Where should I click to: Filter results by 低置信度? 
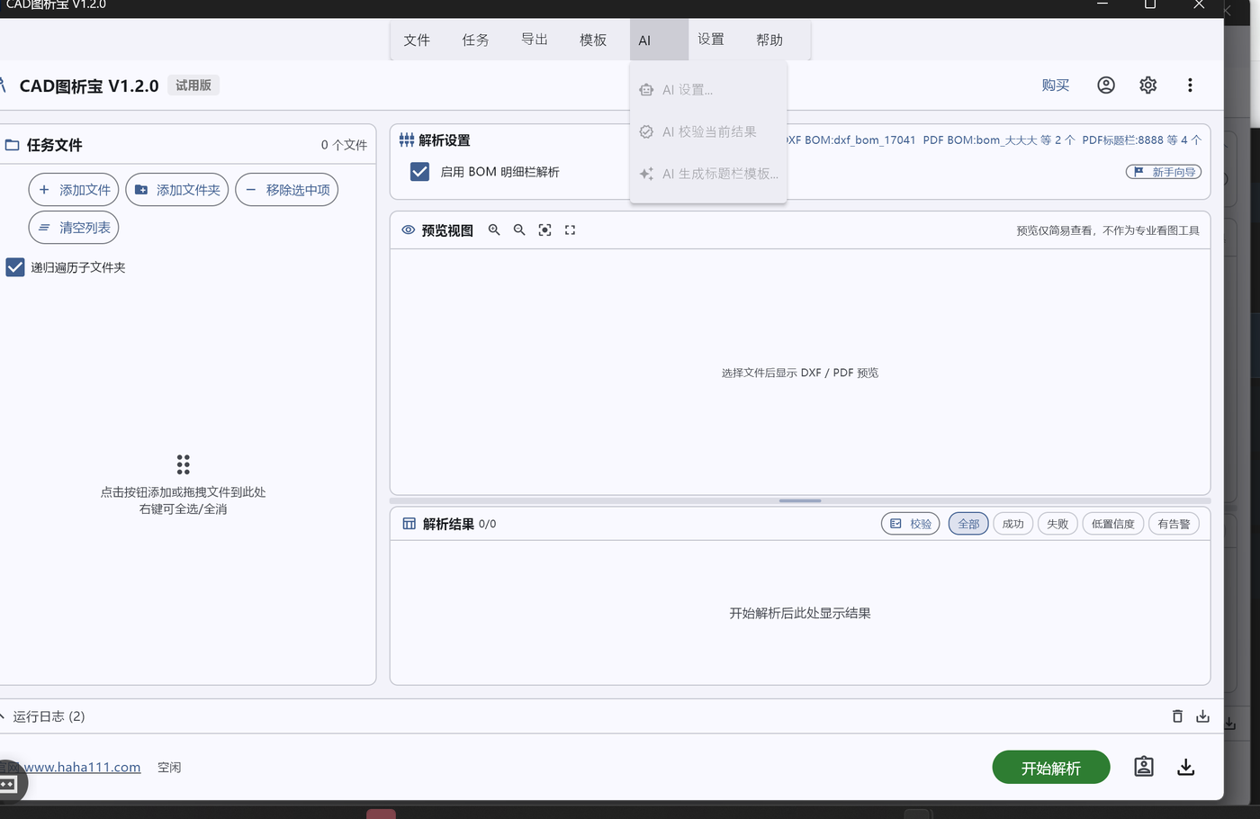pyautogui.click(x=1112, y=524)
